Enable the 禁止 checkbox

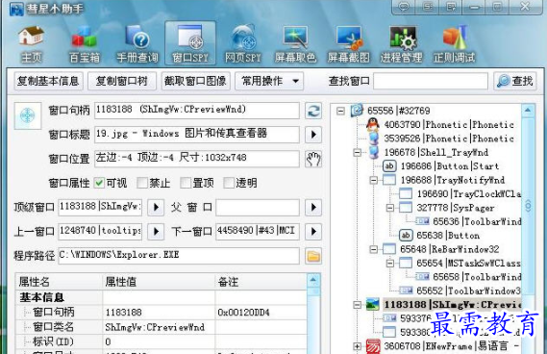[x=142, y=183]
